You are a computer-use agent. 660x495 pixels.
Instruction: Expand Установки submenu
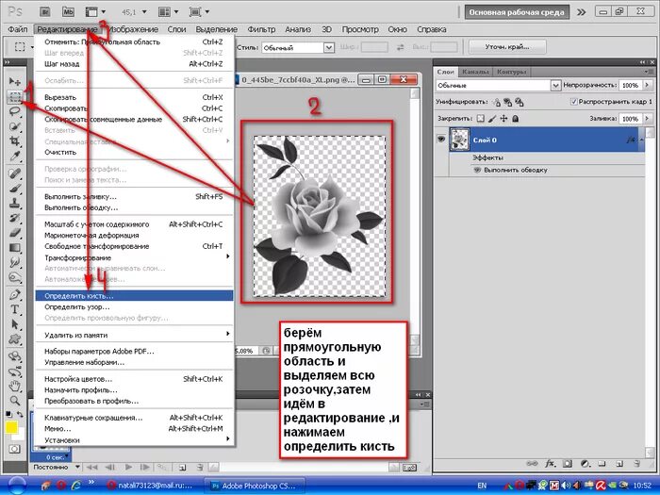coord(134,440)
